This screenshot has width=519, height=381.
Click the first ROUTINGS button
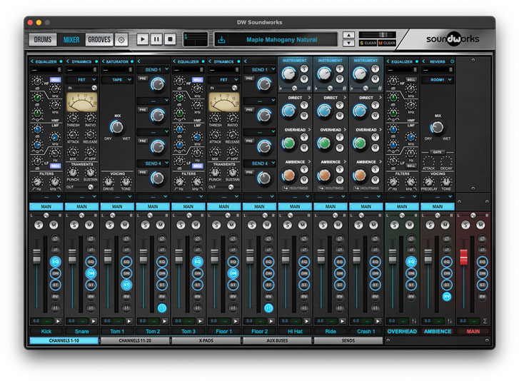(x=295, y=188)
